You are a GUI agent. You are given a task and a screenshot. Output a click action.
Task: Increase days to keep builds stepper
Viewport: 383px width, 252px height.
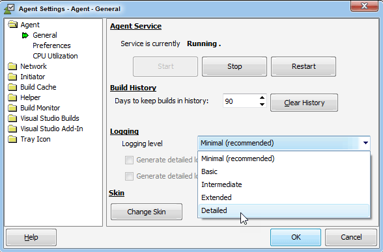tap(262, 98)
